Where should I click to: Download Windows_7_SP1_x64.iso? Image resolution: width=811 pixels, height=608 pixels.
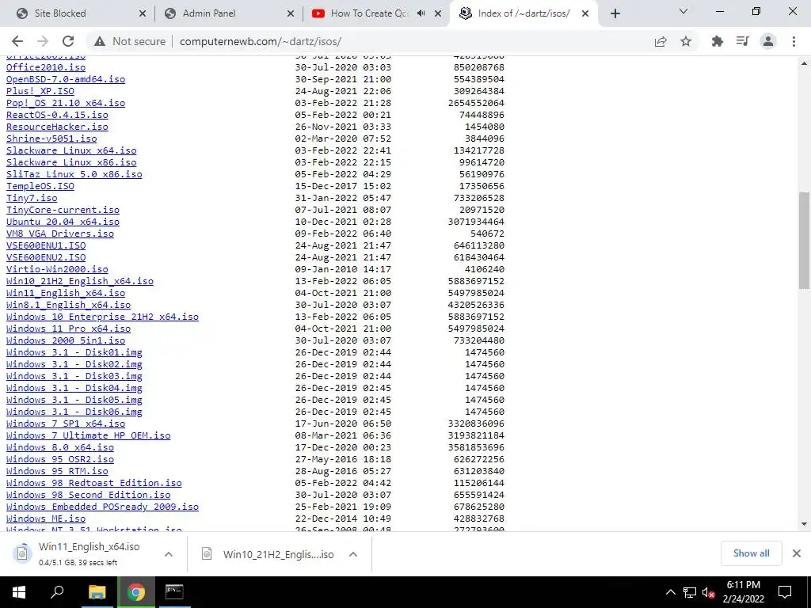pyautogui.click(x=66, y=424)
